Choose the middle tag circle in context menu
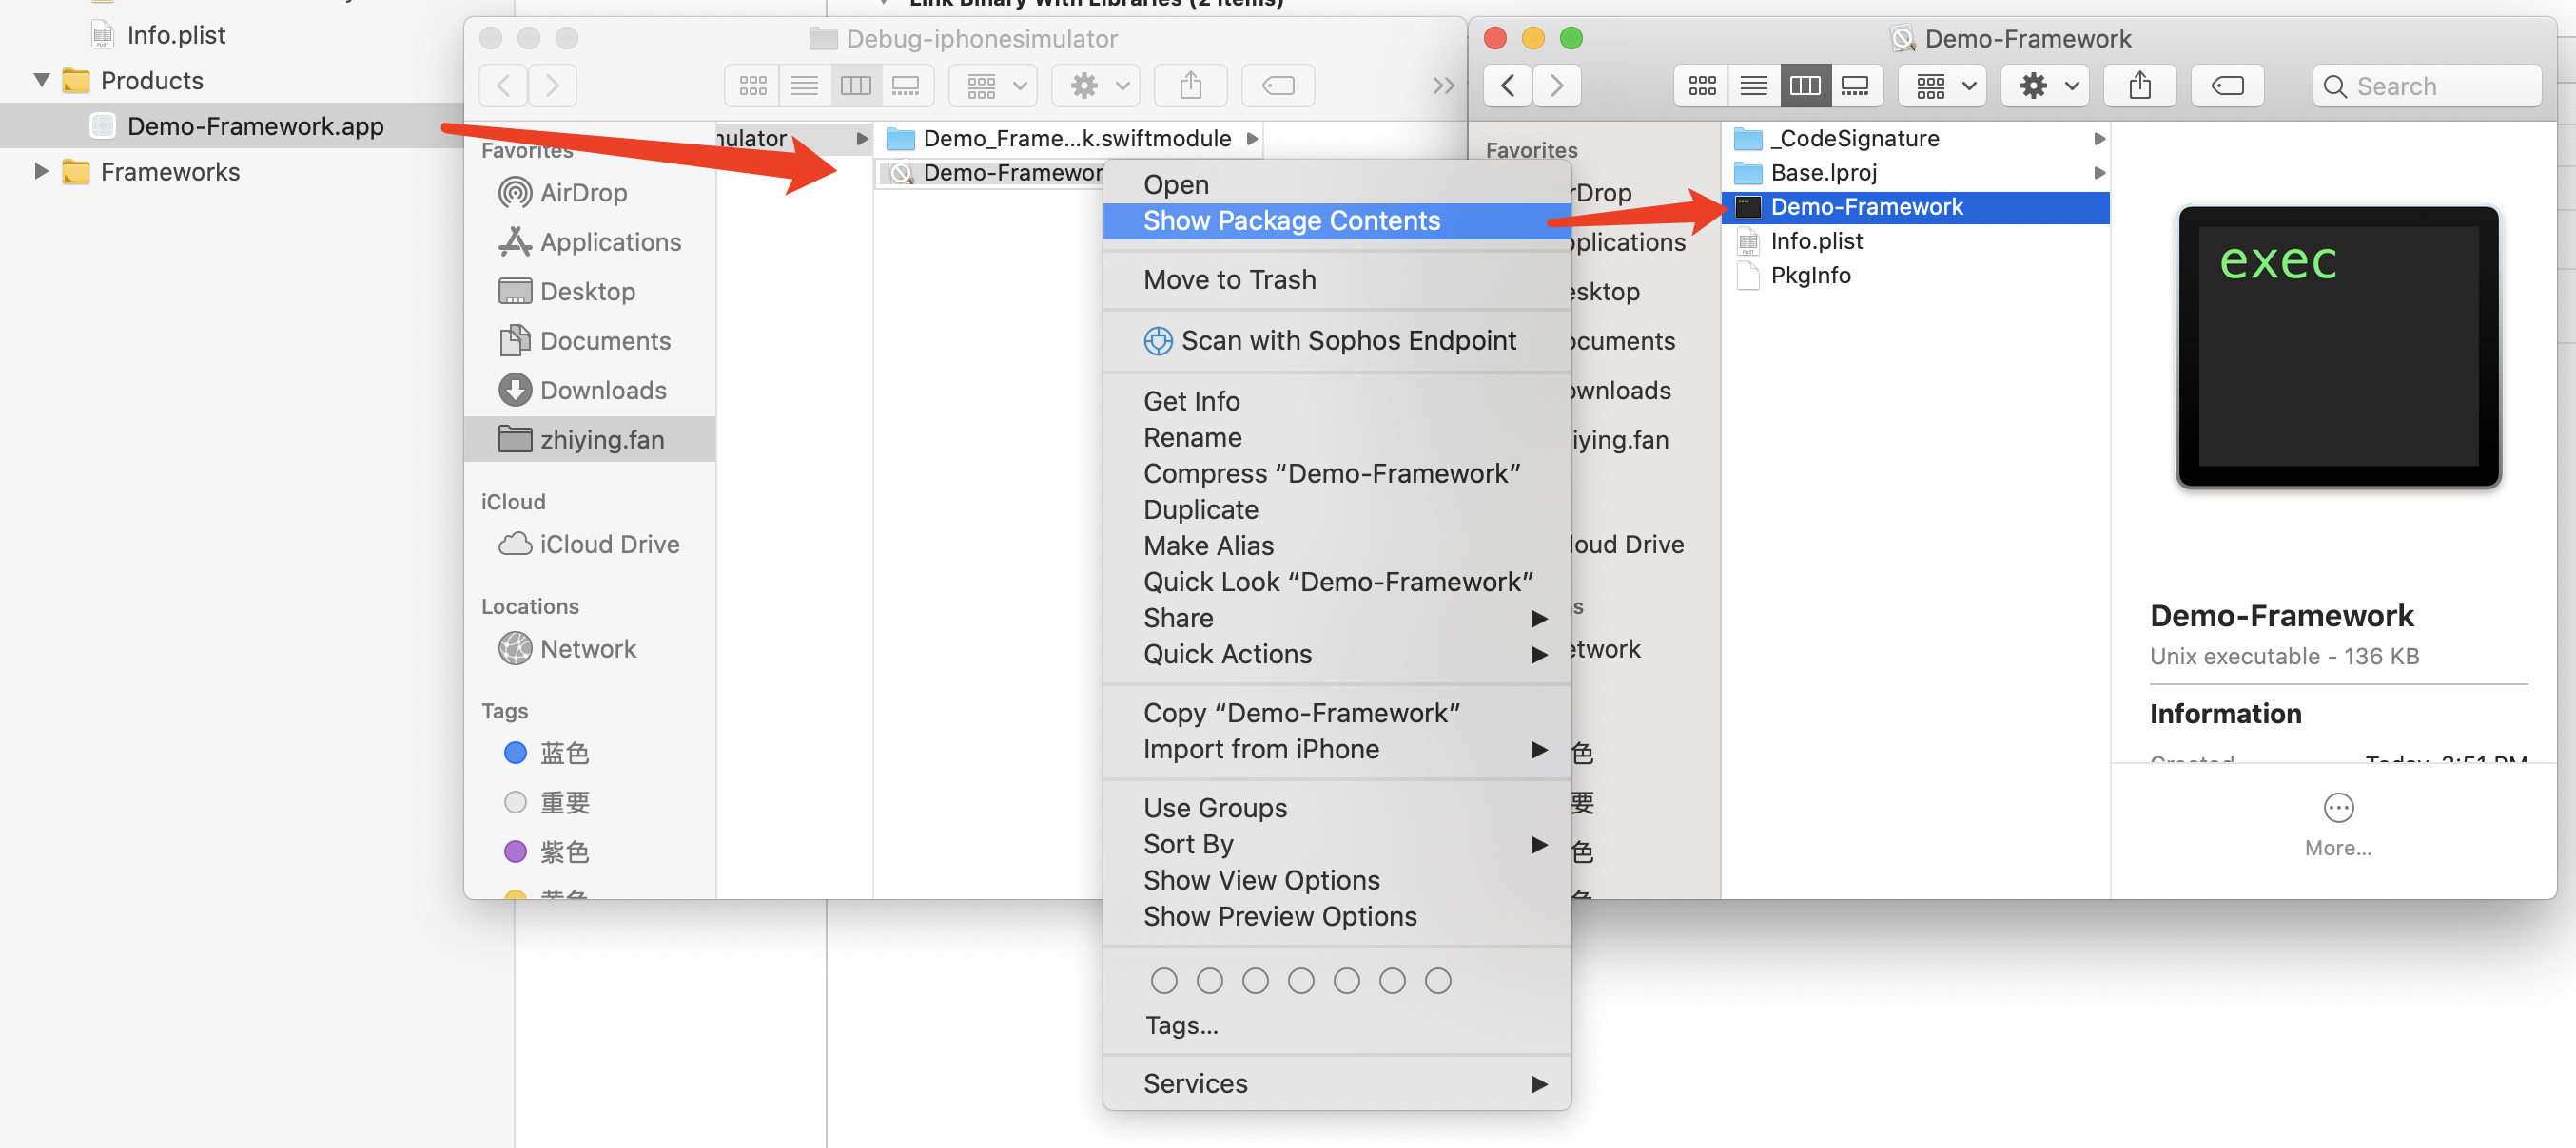 (x=1301, y=981)
